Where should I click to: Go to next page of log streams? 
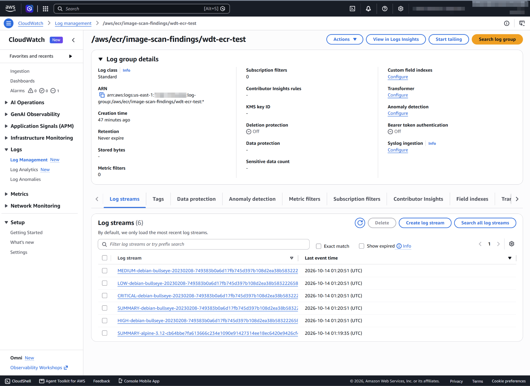tap(498, 244)
